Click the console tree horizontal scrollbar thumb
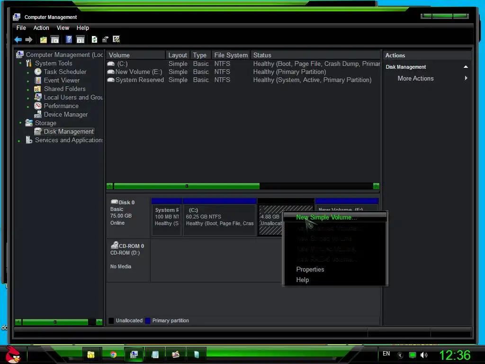The width and height of the screenshot is (485, 364). pyautogui.click(x=55, y=322)
